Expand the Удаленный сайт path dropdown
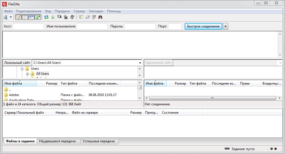The width and height of the screenshot is (285, 154). pyautogui.click(x=280, y=63)
